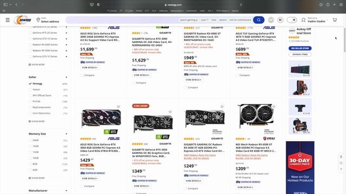Open View Details for $699 ASUS TUF RTX 3070 Ti

coord(245,67)
